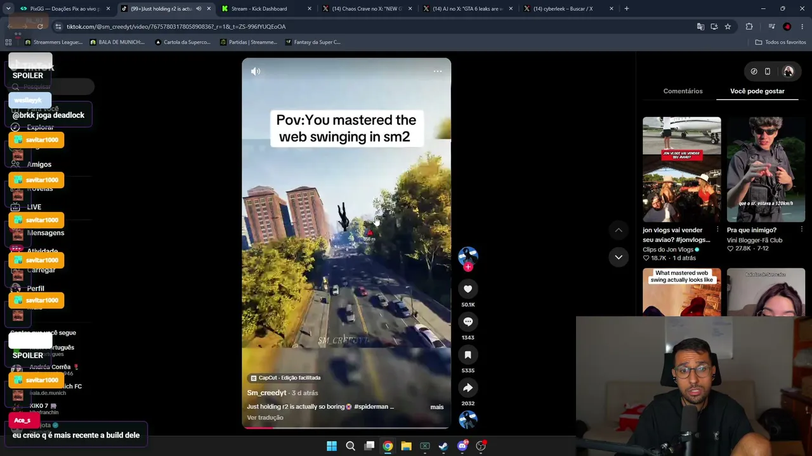This screenshot has height=456, width=812.
Task: Open the Xbox Game Bar taskbar icon
Action: [425, 446]
